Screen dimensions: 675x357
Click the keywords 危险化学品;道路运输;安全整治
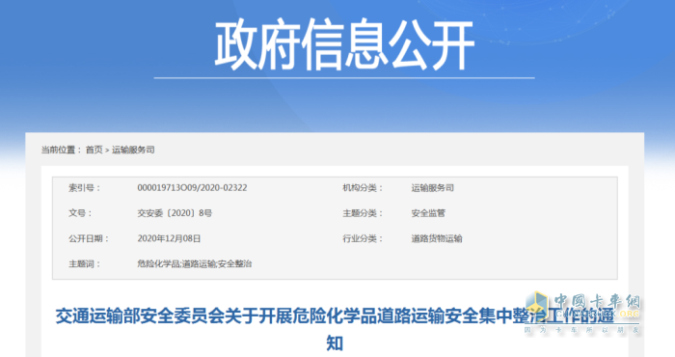click(194, 264)
